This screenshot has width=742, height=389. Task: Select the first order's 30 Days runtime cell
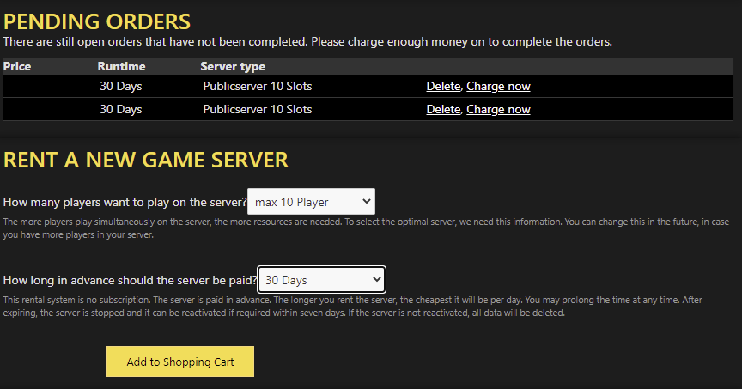(x=121, y=86)
